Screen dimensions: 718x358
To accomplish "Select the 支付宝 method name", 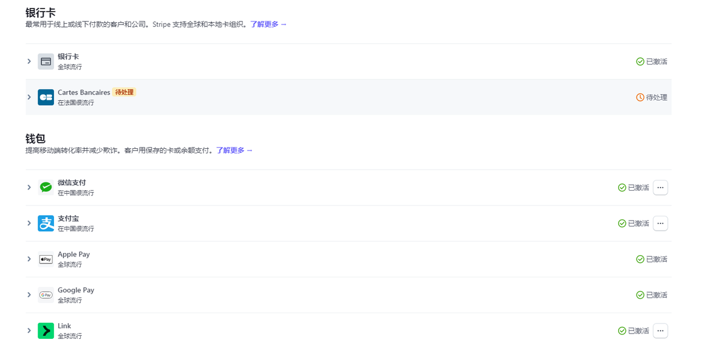I will [68, 219].
